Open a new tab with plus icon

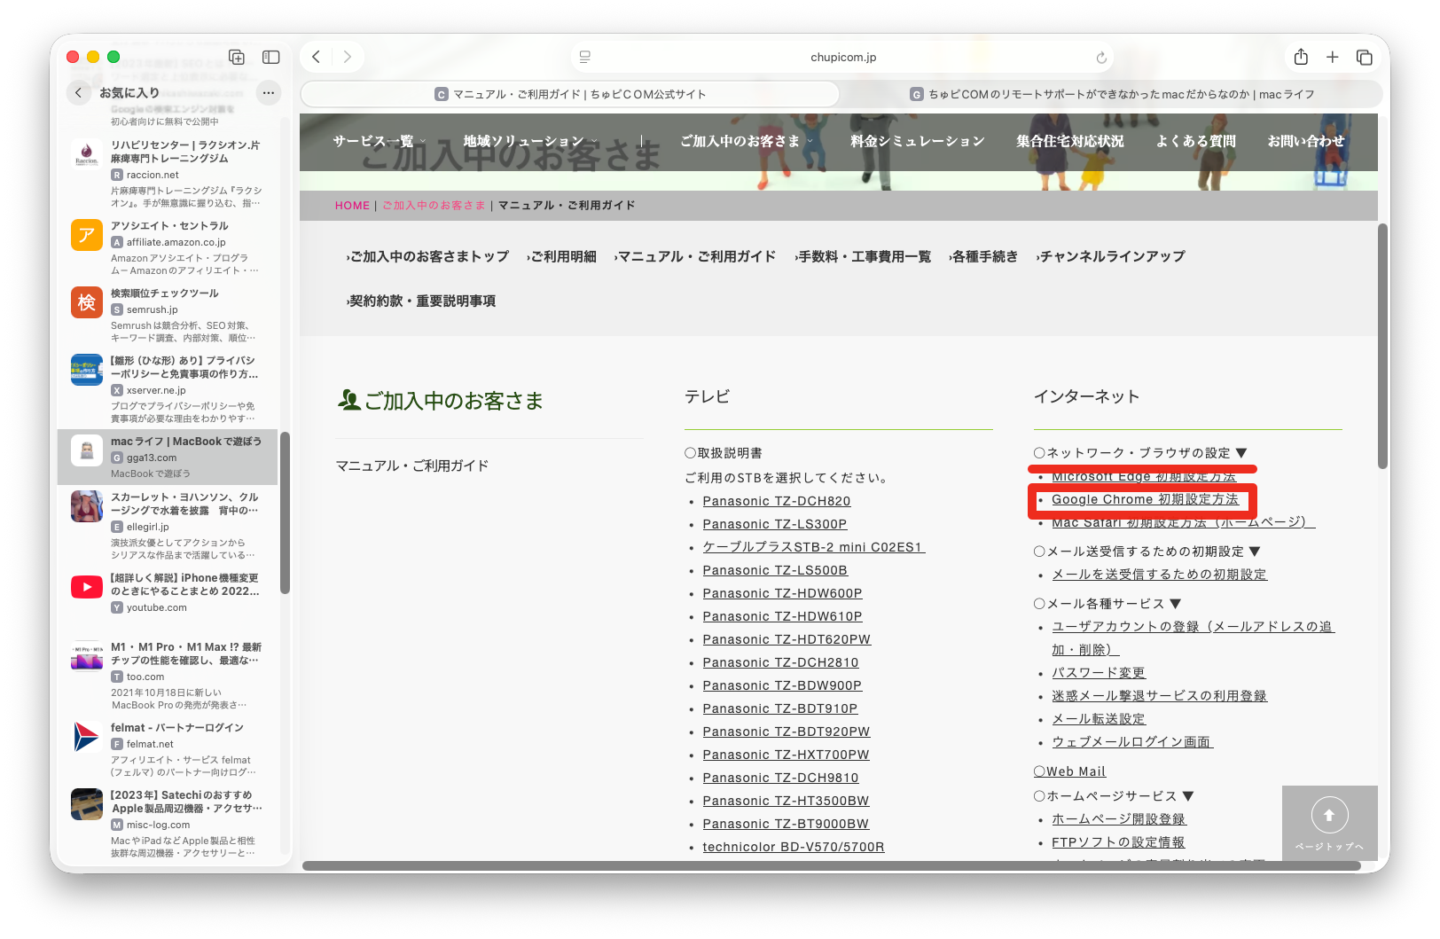click(x=1332, y=57)
